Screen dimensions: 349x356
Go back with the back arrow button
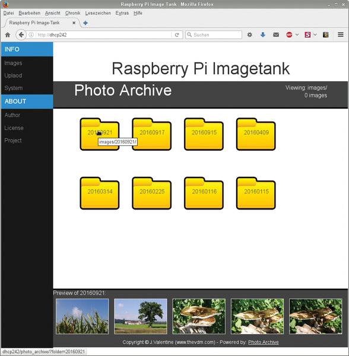tap(21, 35)
